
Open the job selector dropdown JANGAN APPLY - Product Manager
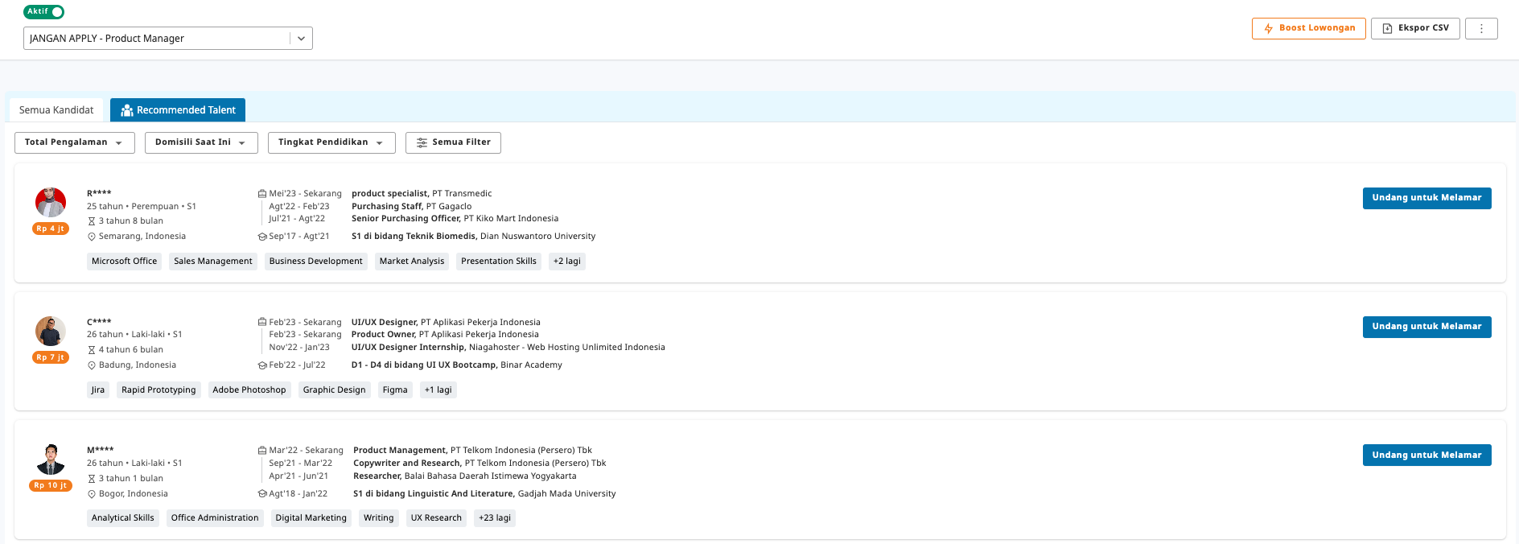coord(167,38)
